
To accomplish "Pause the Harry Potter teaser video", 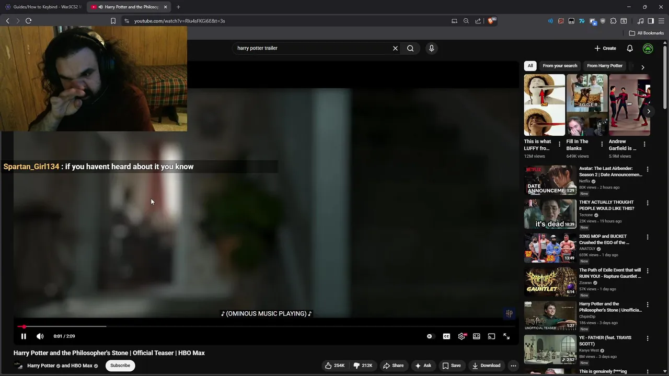I will pos(24,336).
